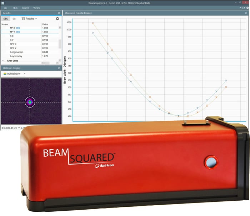Collapse the After Lens results group
This screenshot has height=216, width=250.
(x=3, y=61)
